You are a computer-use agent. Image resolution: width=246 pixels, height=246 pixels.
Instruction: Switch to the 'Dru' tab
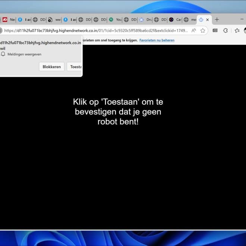click(x=145, y=20)
